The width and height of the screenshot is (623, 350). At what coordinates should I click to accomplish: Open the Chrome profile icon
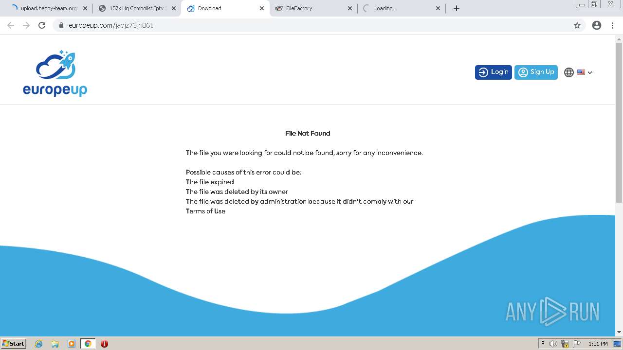pyautogui.click(x=597, y=25)
